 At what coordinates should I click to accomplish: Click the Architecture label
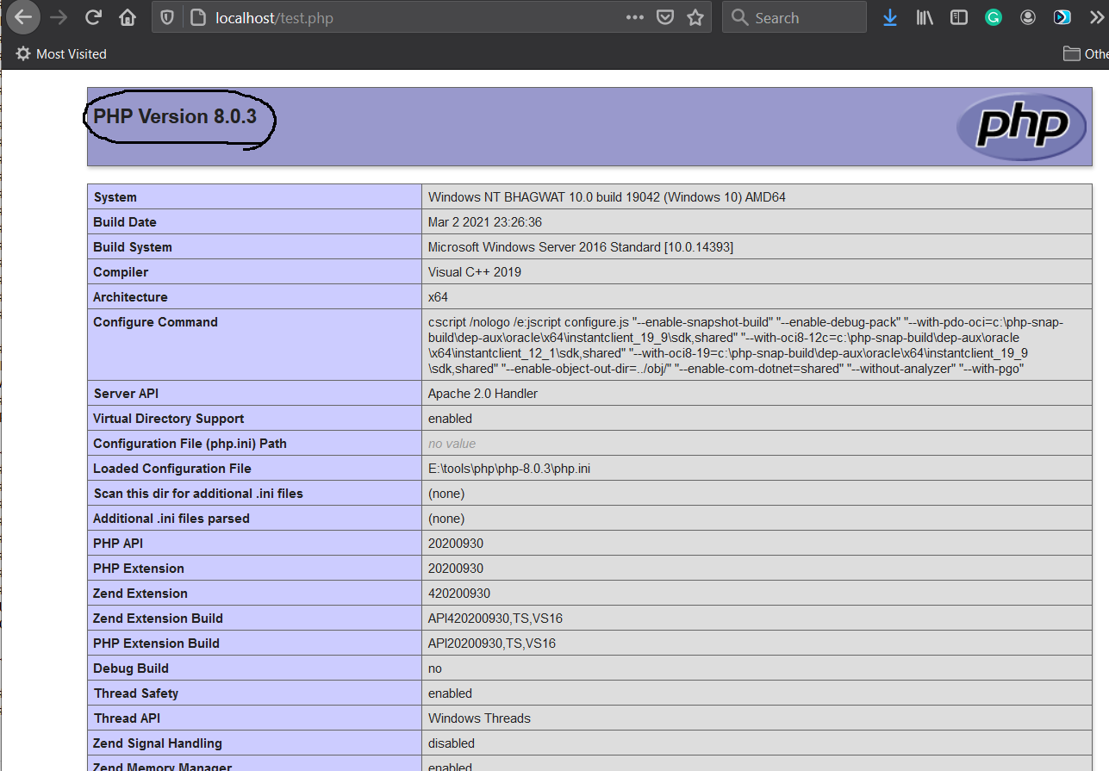tap(130, 297)
